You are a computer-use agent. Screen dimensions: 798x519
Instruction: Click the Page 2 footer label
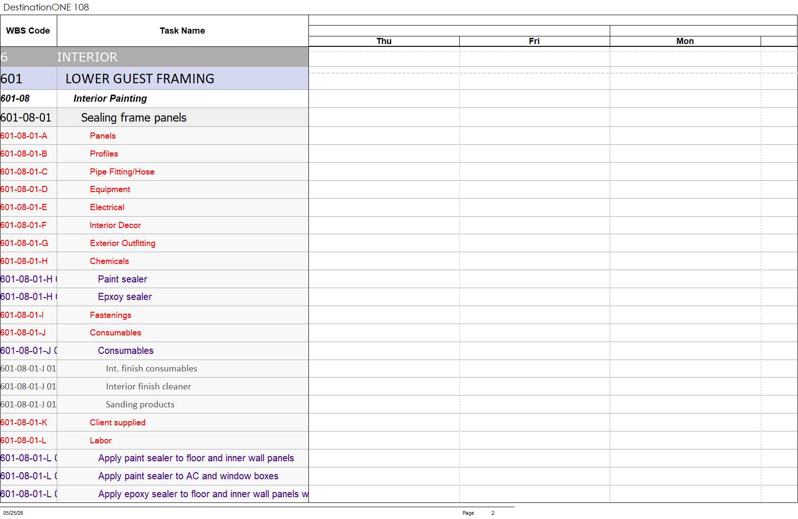click(478, 513)
